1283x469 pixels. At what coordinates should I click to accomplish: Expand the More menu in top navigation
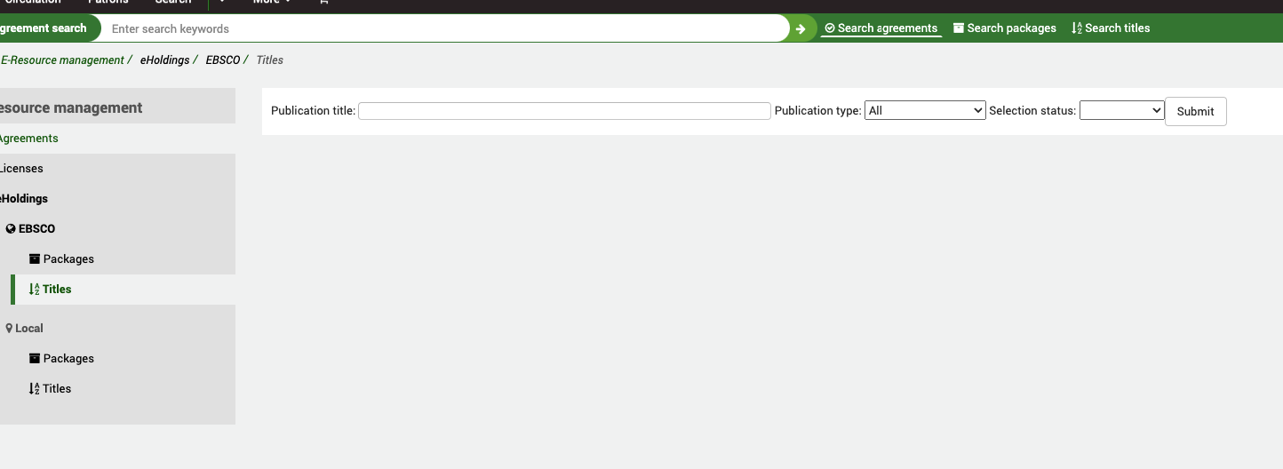click(271, 3)
